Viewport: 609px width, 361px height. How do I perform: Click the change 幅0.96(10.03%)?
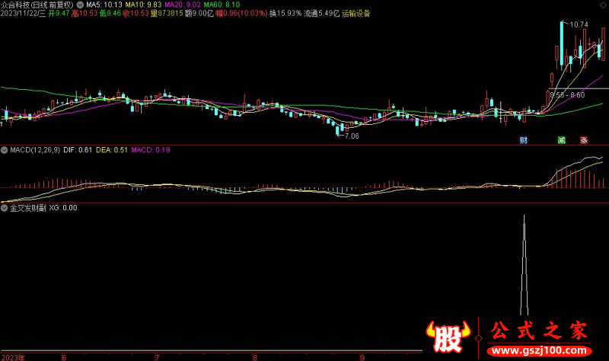(241, 14)
